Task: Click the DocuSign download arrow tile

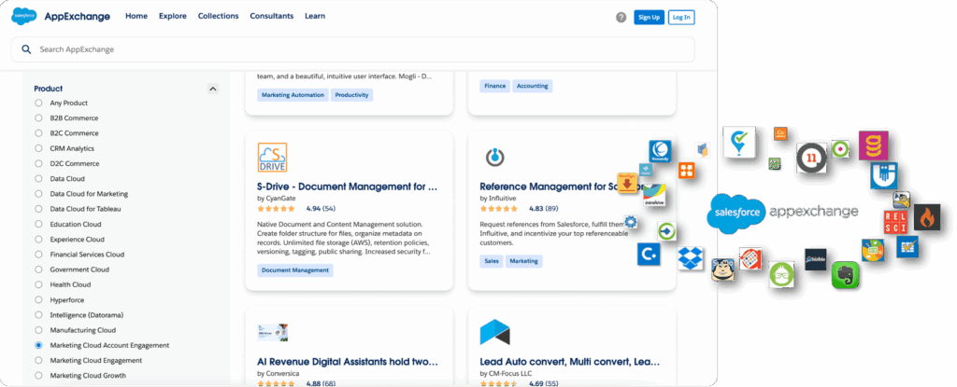Action: [x=627, y=183]
